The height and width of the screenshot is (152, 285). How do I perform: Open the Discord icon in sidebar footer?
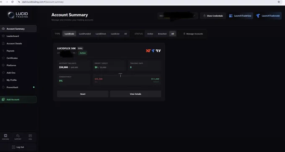(5, 136)
